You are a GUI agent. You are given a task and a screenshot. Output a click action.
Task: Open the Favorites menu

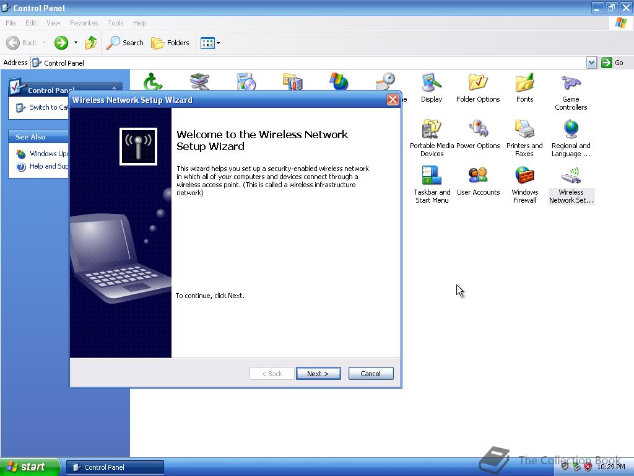[x=84, y=23]
